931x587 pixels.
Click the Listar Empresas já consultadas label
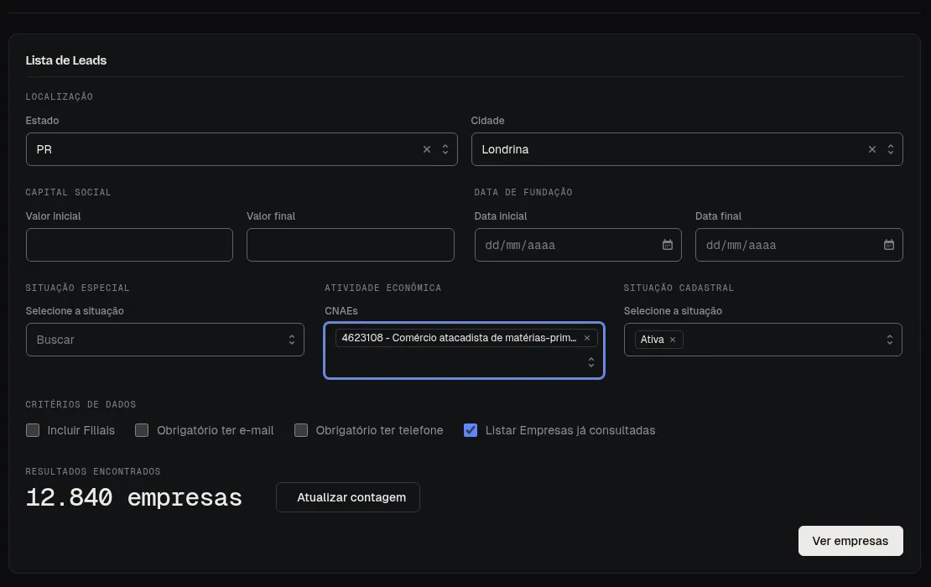tap(570, 430)
